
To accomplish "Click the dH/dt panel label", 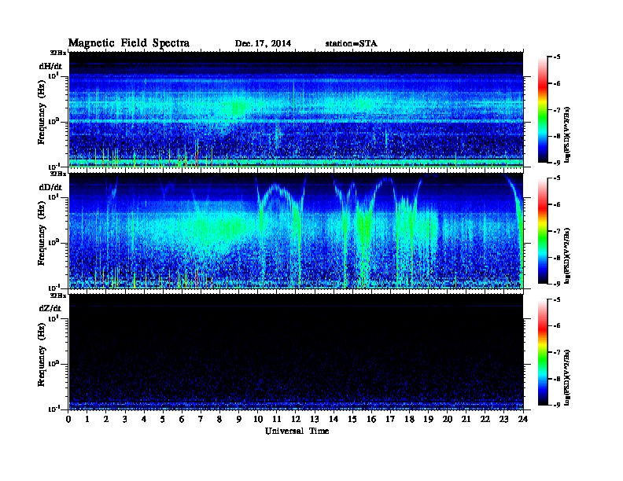I will click(x=50, y=66).
